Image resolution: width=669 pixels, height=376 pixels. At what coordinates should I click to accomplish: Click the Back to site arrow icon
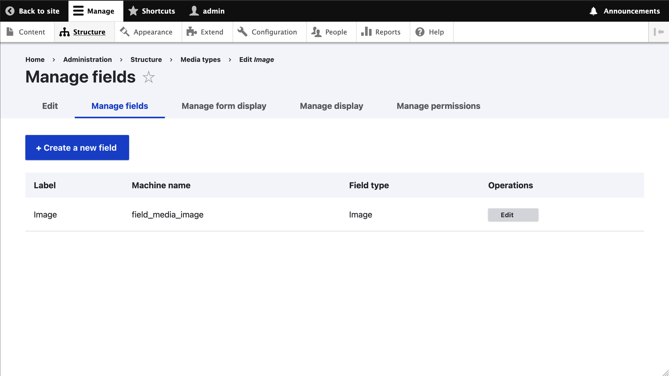[x=10, y=11]
